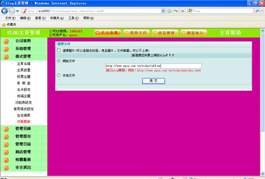Screen dimensions: 265x179
Task: Click the Stop loading red X icon
Action: click(183, 11)
